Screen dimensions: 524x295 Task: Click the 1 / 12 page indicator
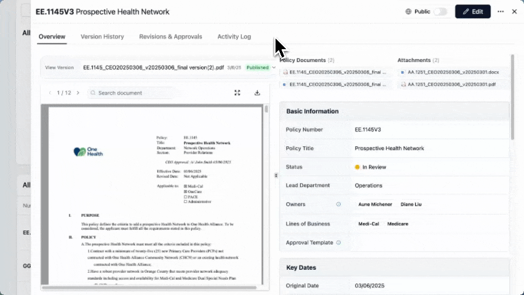64,93
